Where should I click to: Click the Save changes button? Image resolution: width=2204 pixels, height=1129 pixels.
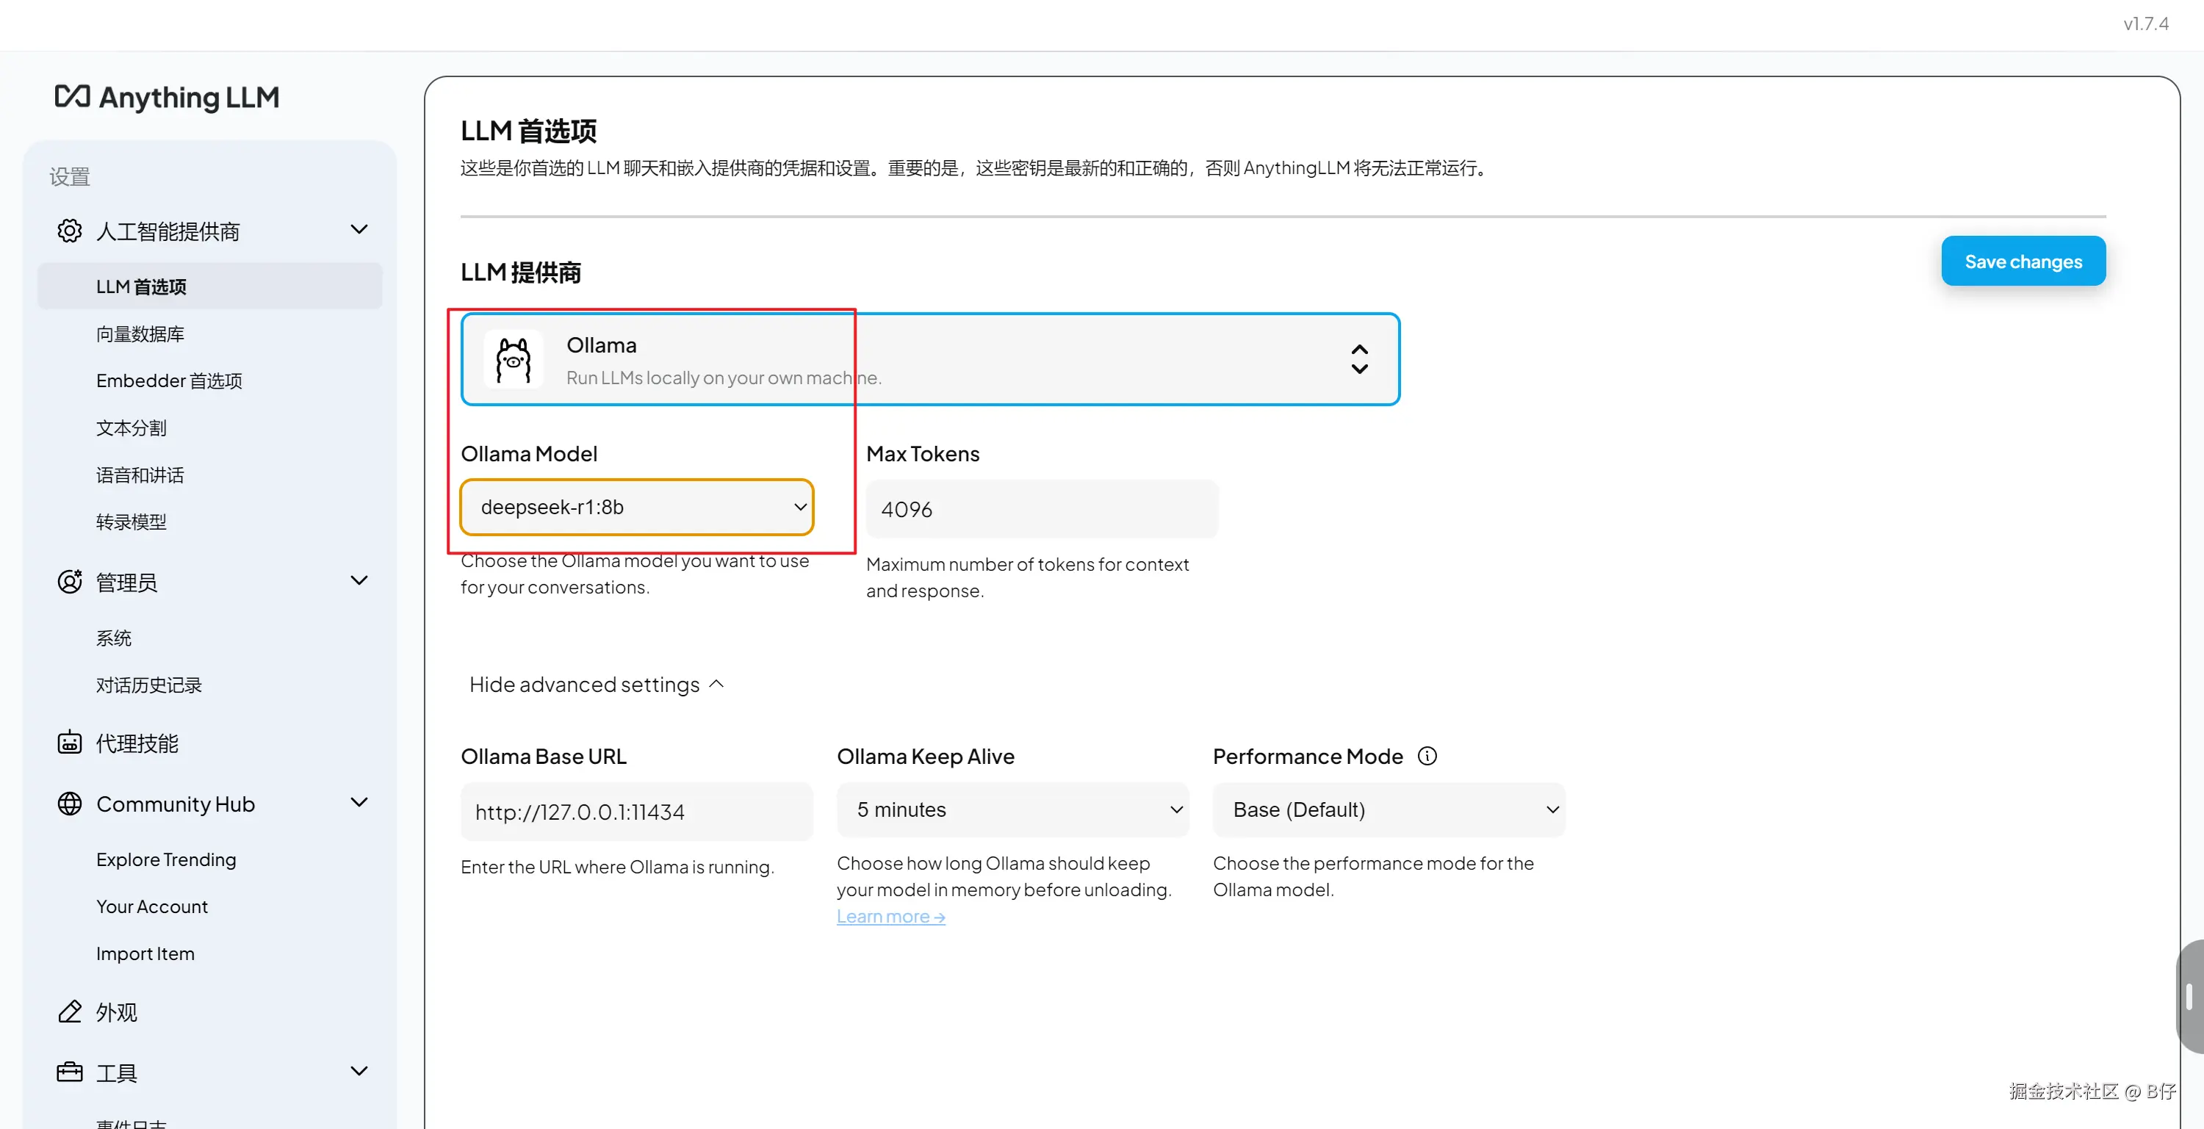pos(2023,261)
